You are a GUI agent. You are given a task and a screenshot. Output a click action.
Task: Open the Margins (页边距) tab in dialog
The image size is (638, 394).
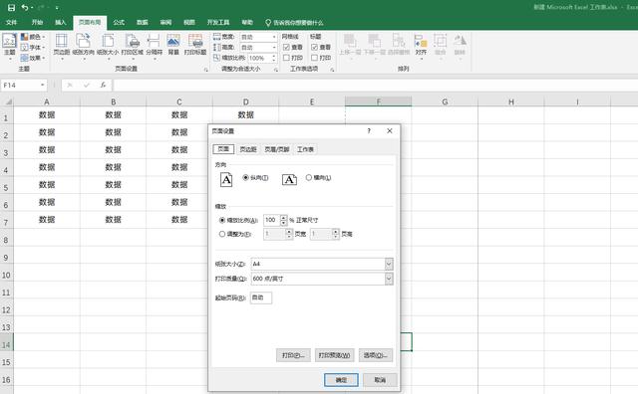(248, 149)
